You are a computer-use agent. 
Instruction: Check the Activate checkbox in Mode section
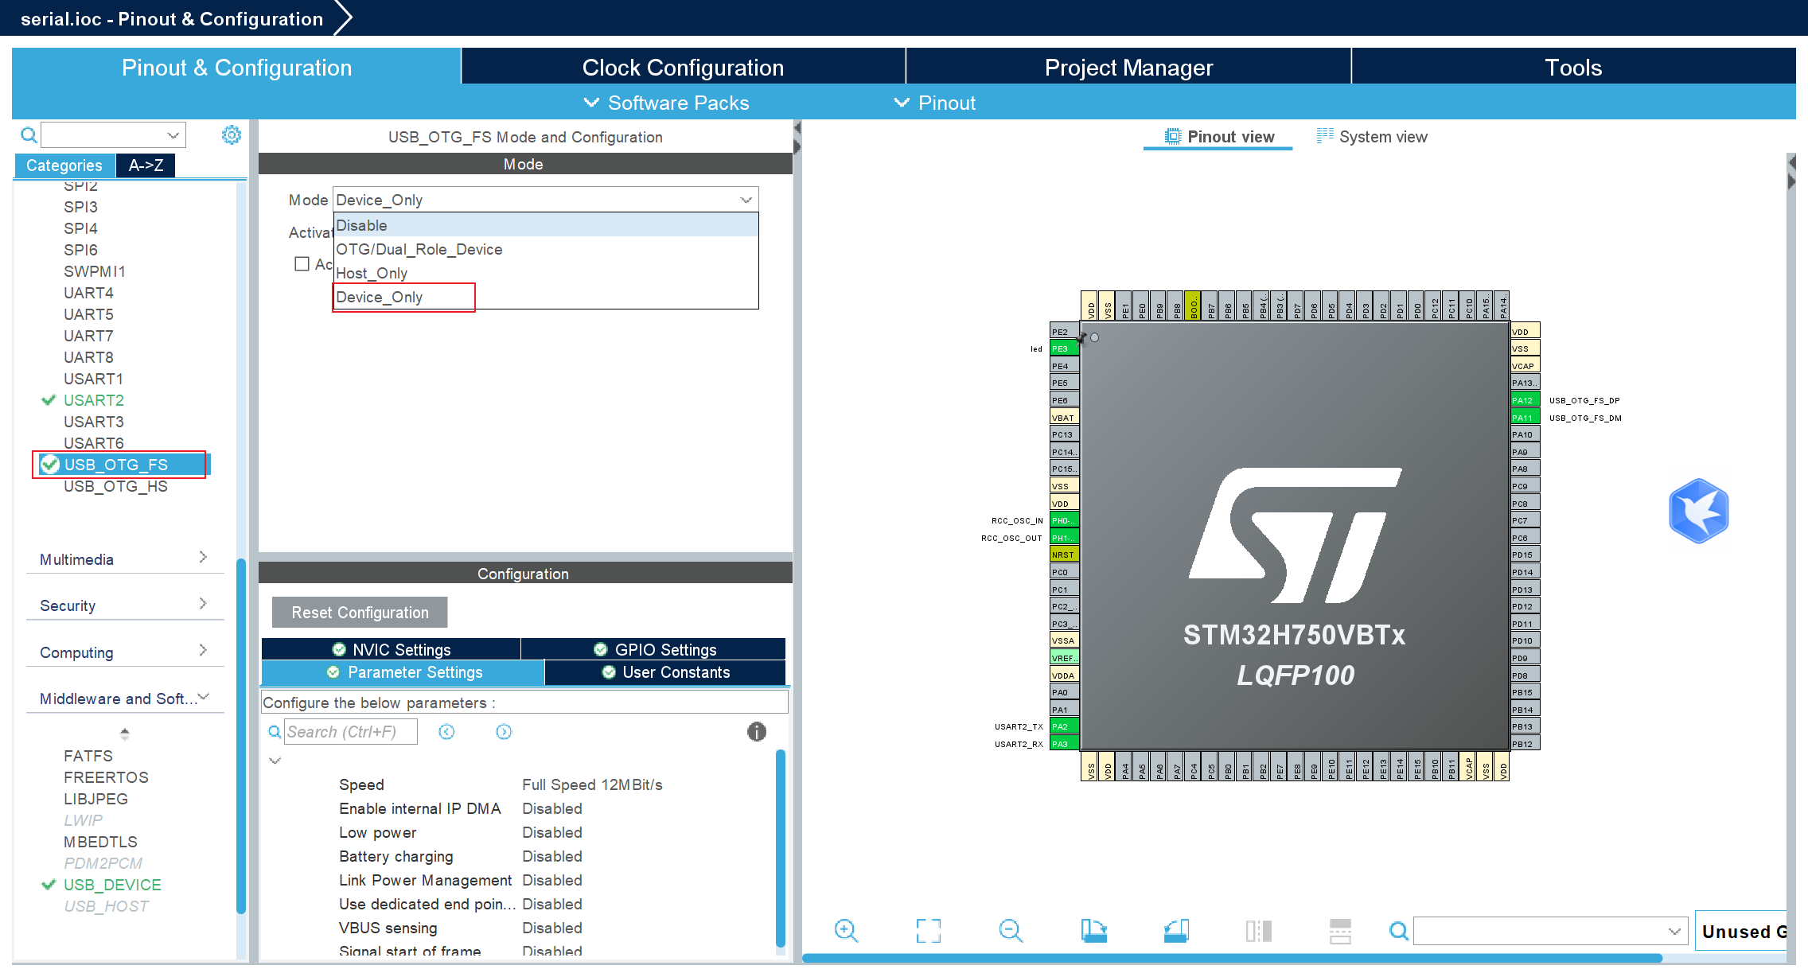pyautogui.click(x=302, y=263)
